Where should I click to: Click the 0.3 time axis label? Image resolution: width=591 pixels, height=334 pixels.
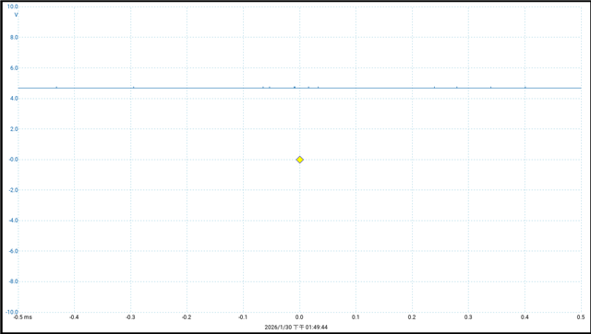(x=468, y=317)
